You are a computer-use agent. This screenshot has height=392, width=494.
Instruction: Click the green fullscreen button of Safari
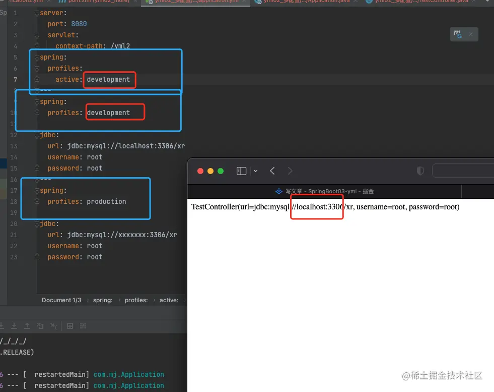221,171
